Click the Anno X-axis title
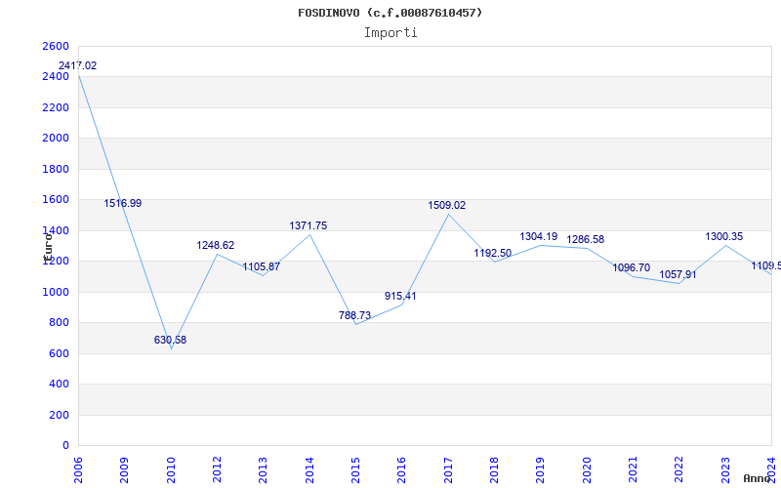This screenshot has width=781, height=488. (x=758, y=478)
